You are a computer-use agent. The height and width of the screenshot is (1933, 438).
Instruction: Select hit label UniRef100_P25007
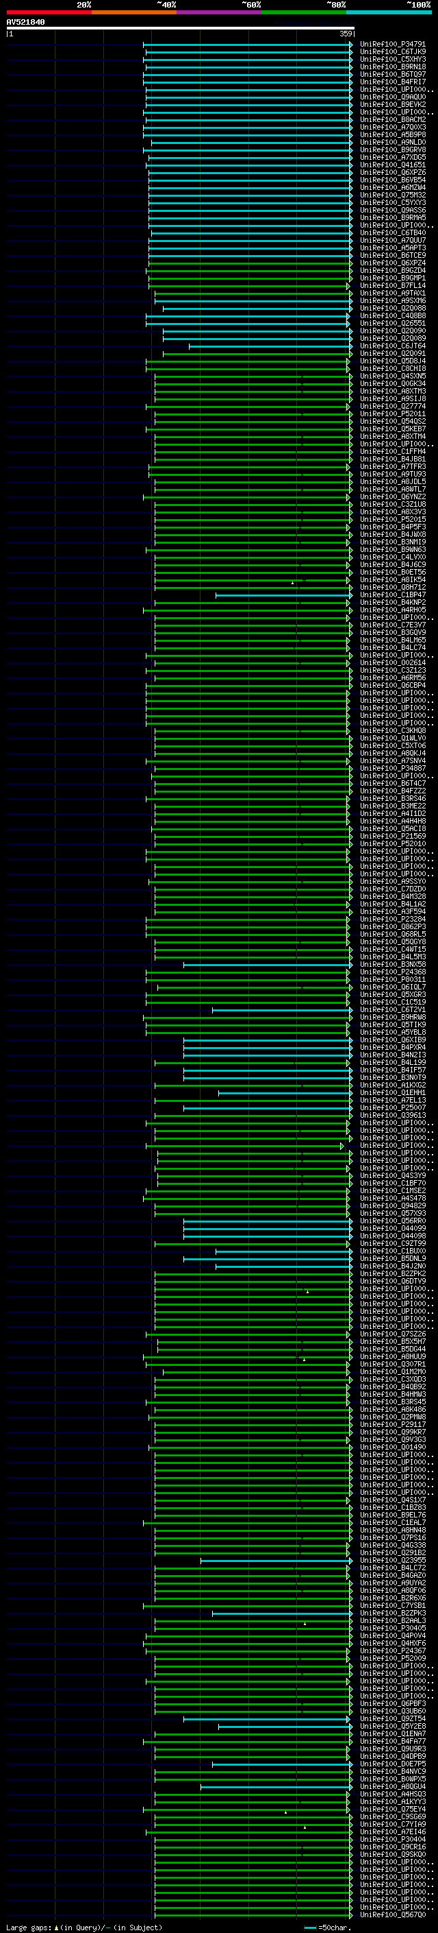[x=392, y=1107]
